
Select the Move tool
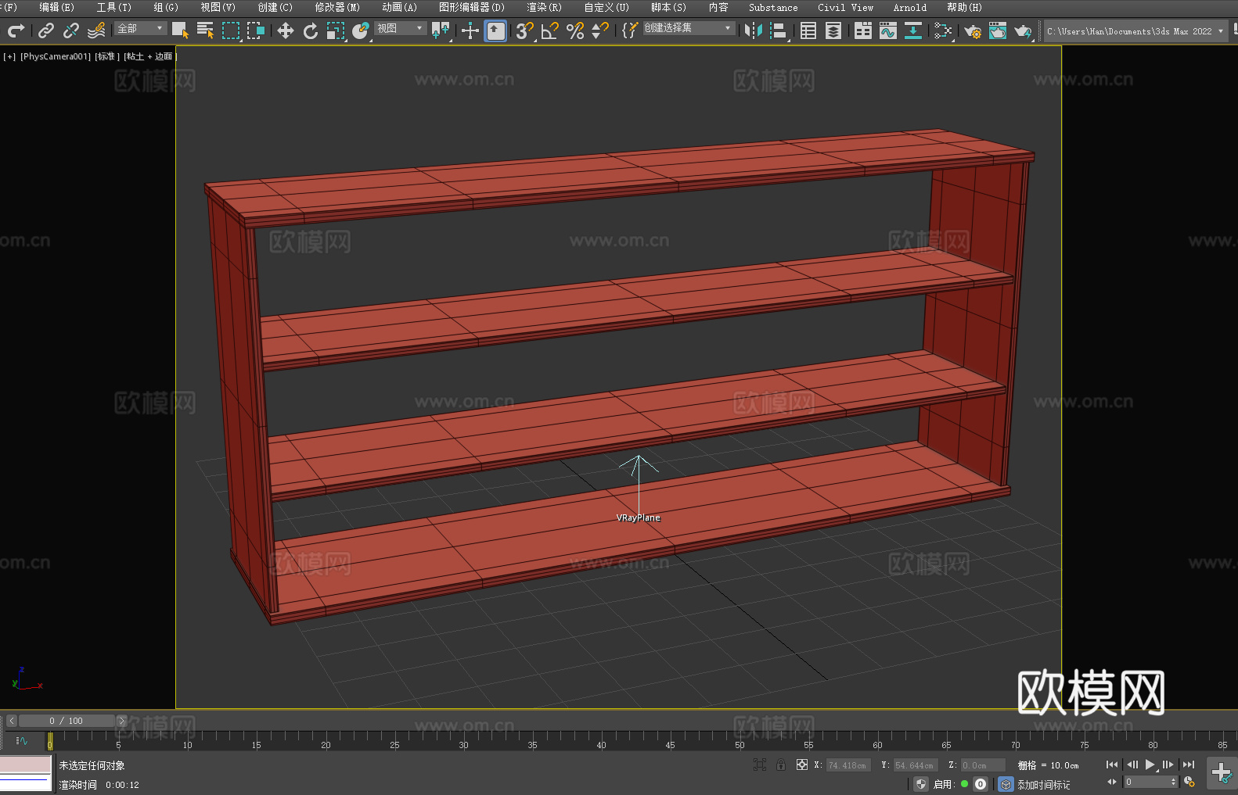[x=286, y=30]
